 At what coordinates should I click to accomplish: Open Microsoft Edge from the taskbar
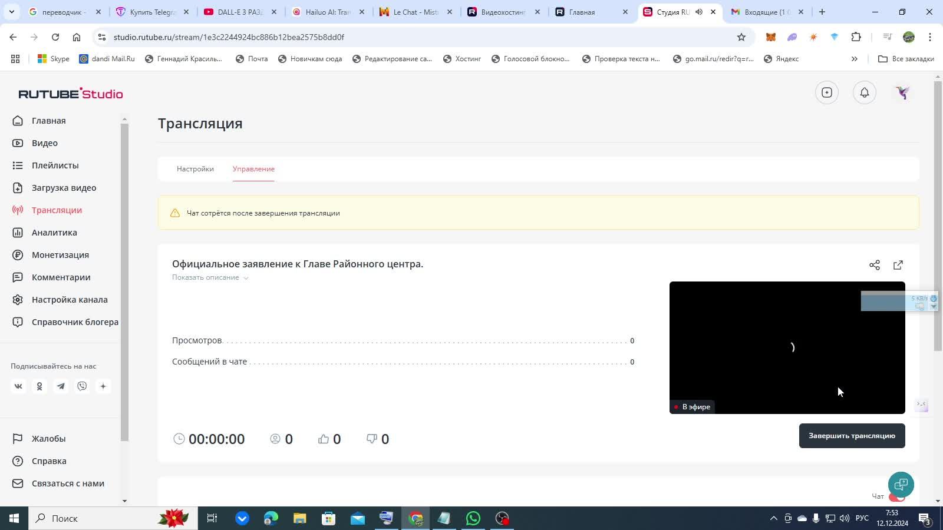click(271, 518)
